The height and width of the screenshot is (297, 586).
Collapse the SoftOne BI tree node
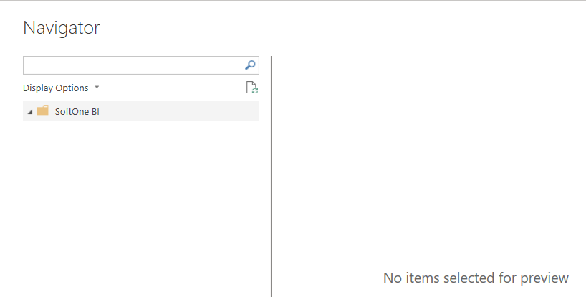tap(29, 112)
